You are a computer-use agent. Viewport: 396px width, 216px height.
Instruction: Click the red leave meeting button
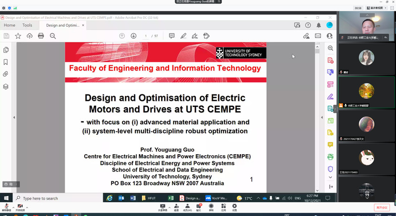point(382,208)
